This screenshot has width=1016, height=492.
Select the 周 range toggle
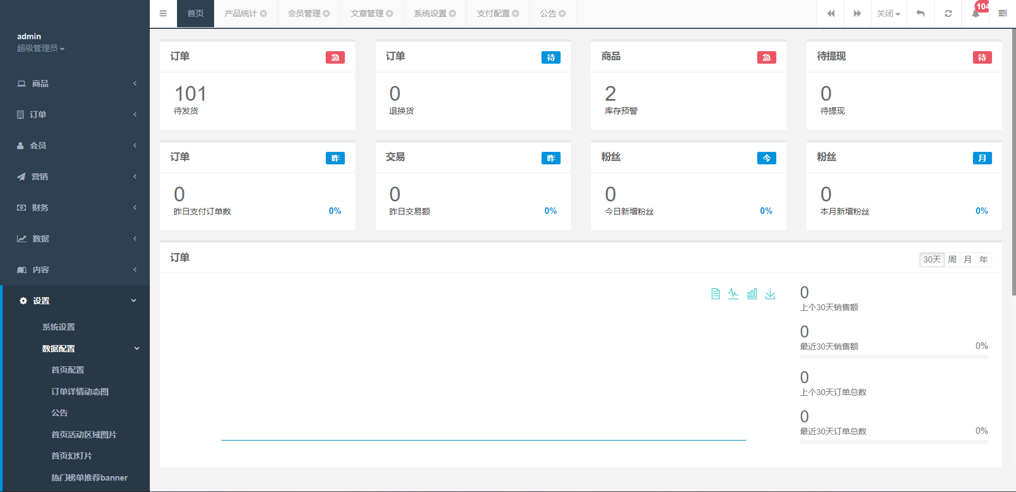[952, 260]
